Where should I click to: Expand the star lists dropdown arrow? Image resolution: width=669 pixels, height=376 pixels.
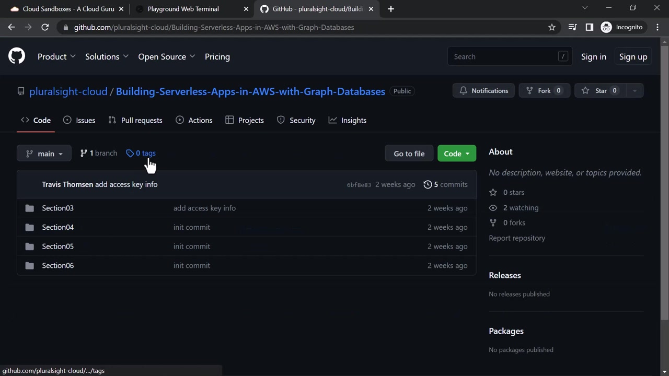pos(635,91)
